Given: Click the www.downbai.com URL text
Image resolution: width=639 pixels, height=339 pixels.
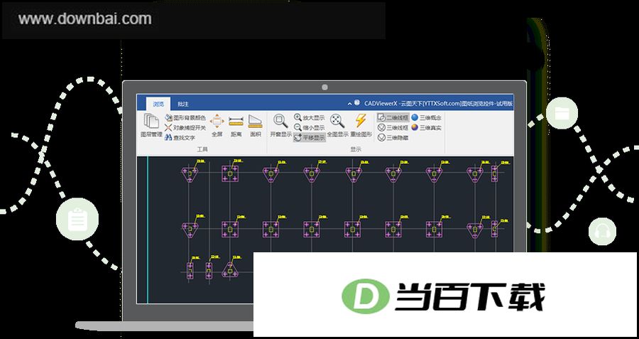Looking at the screenshot, I should pyautogui.click(x=84, y=19).
